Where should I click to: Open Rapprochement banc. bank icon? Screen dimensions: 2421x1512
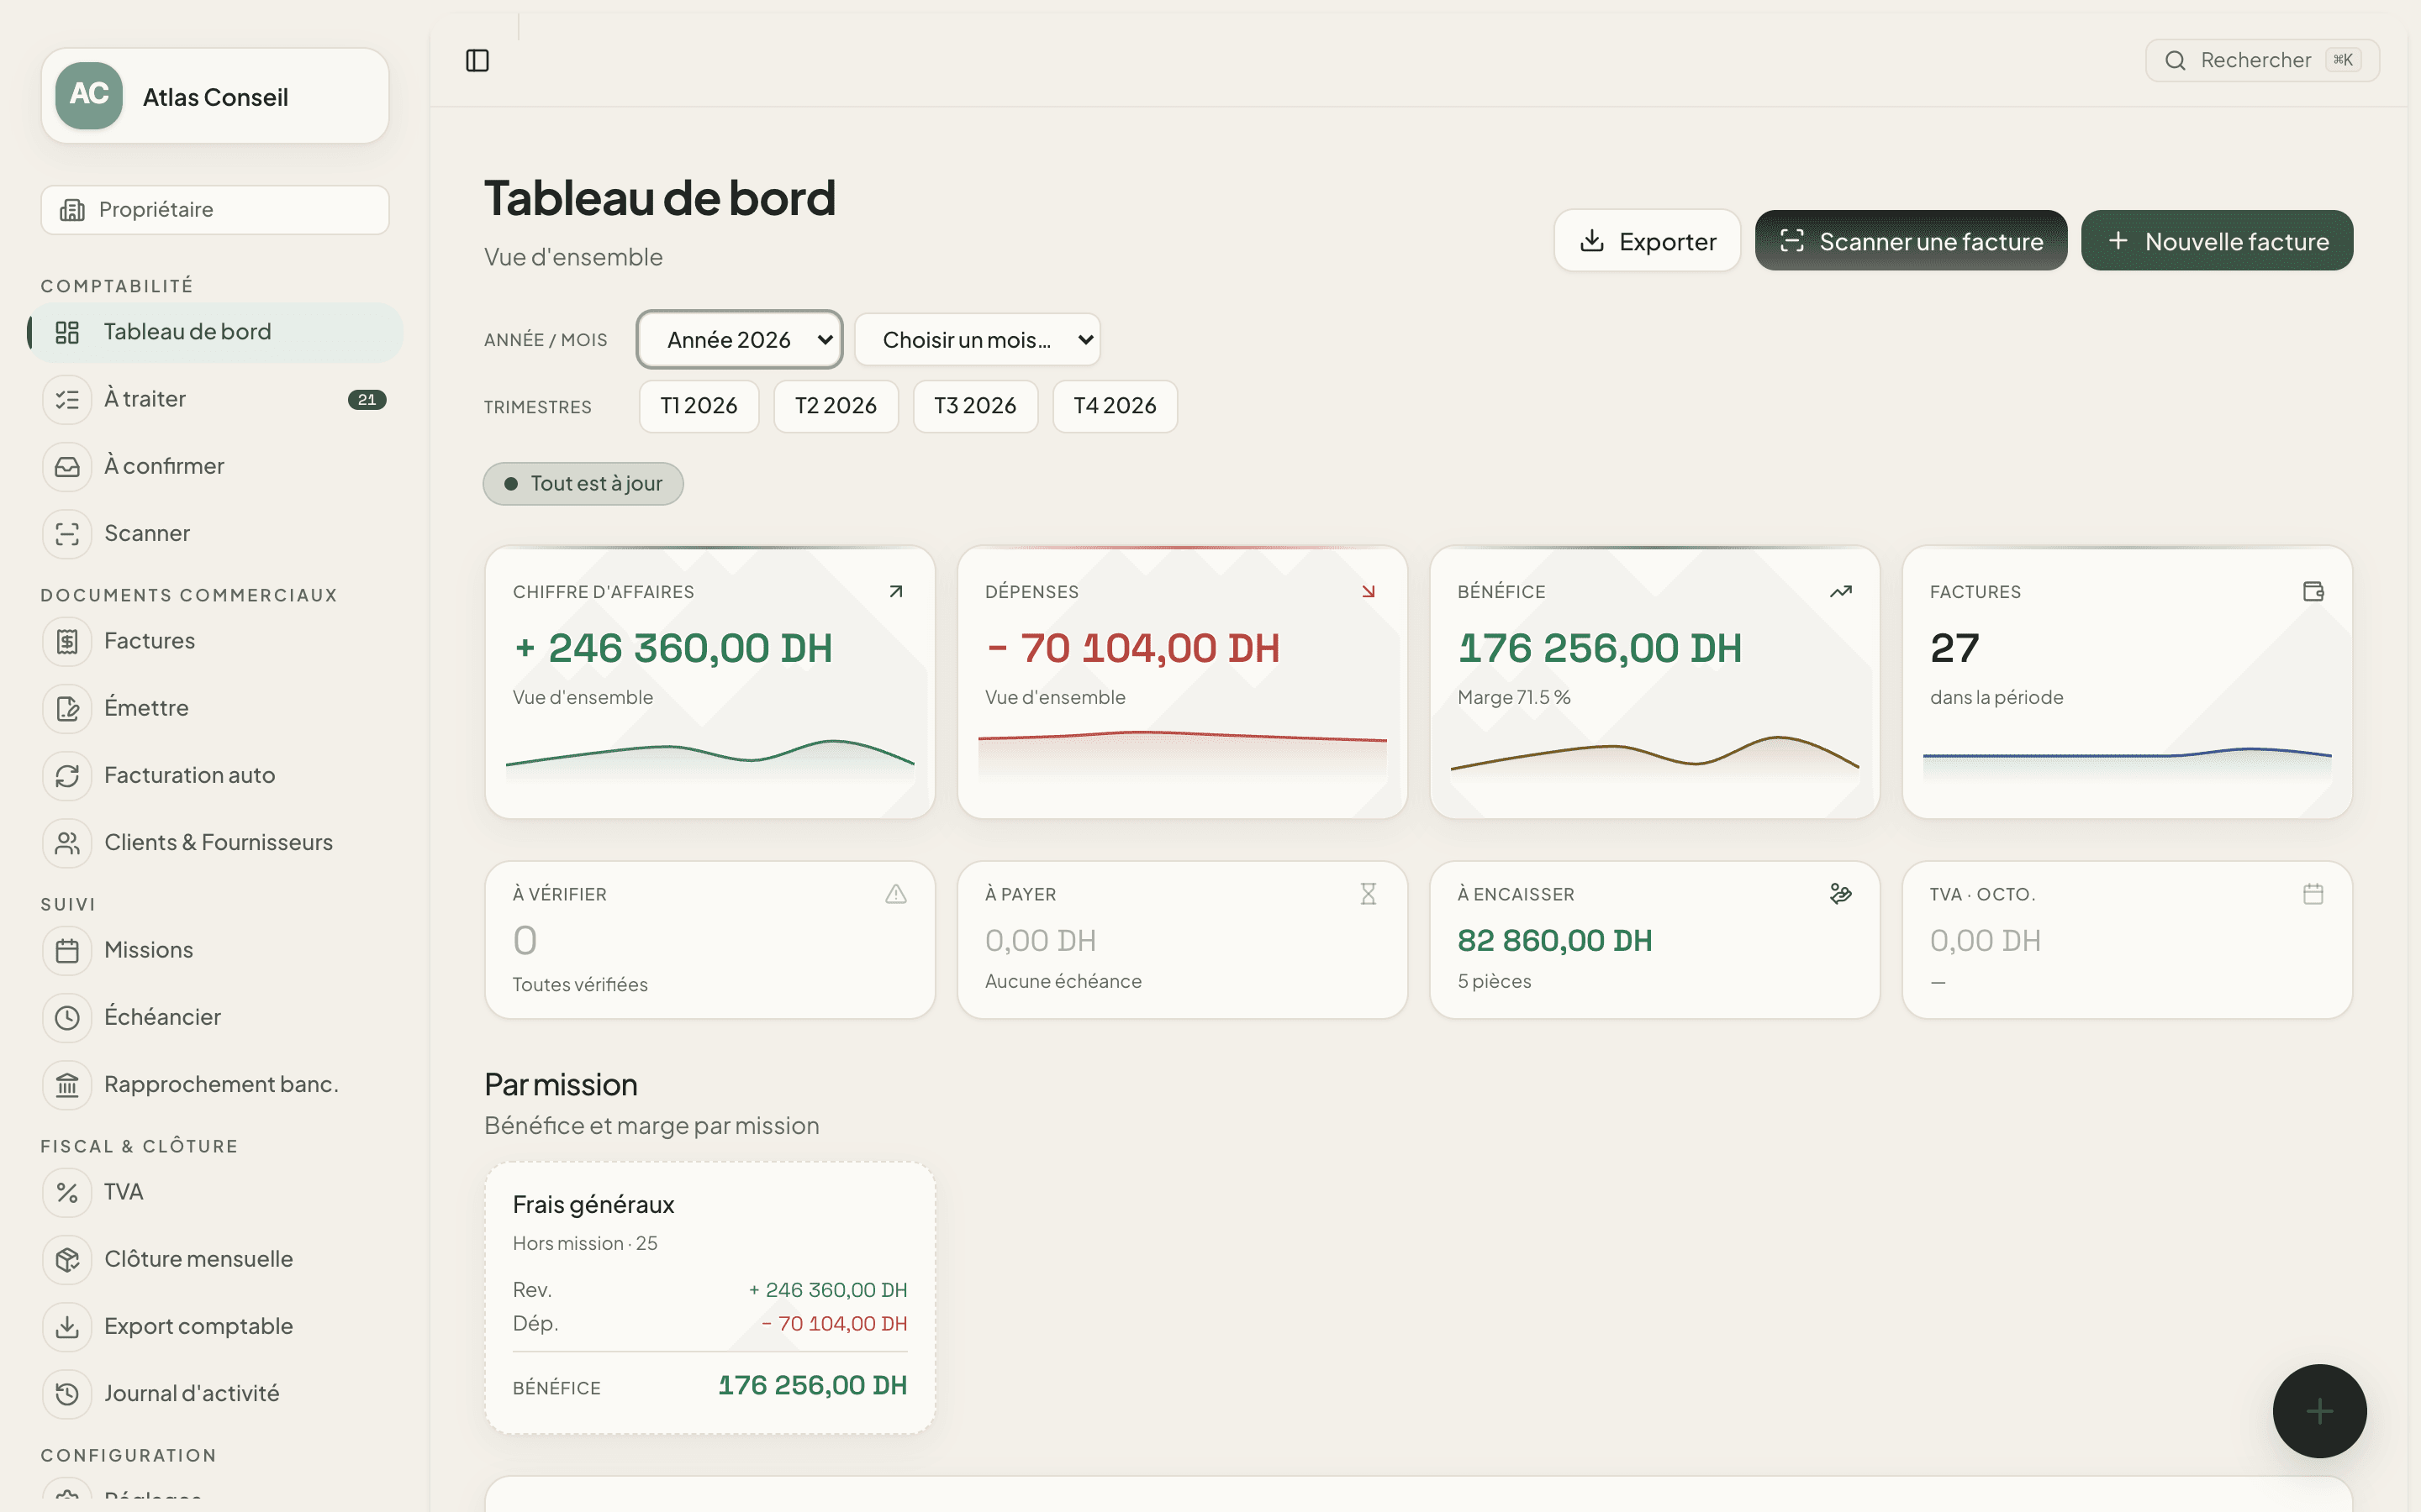pos(67,1084)
